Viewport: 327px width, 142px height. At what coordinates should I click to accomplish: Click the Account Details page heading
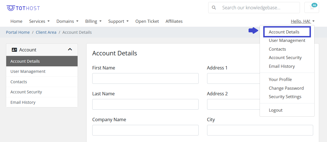click(x=115, y=53)
